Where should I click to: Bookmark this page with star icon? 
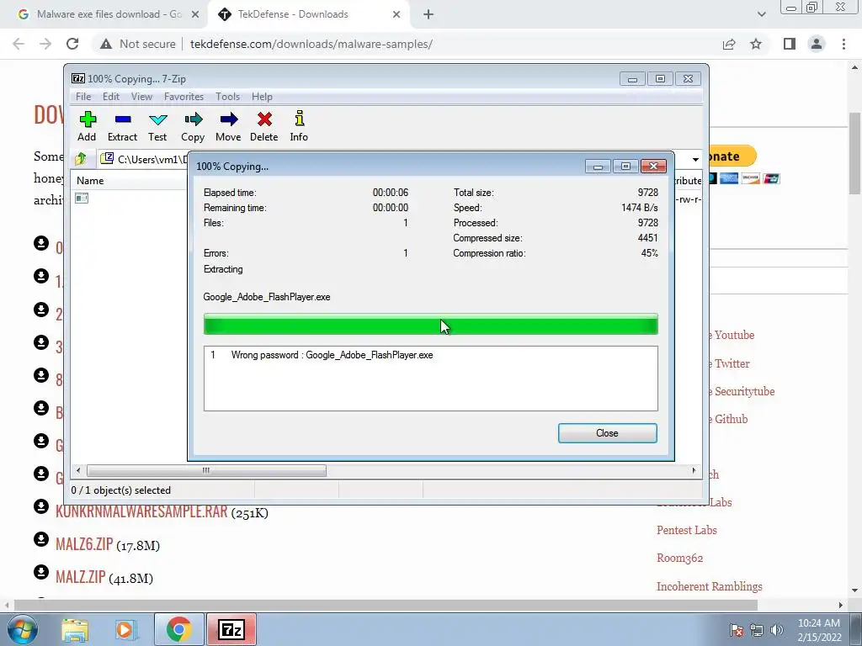(x=756, y=44)
